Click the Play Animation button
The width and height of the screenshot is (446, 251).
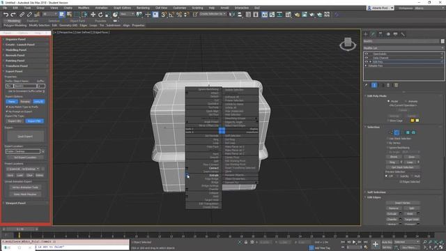pyautogui.click(x=354, y=242)
